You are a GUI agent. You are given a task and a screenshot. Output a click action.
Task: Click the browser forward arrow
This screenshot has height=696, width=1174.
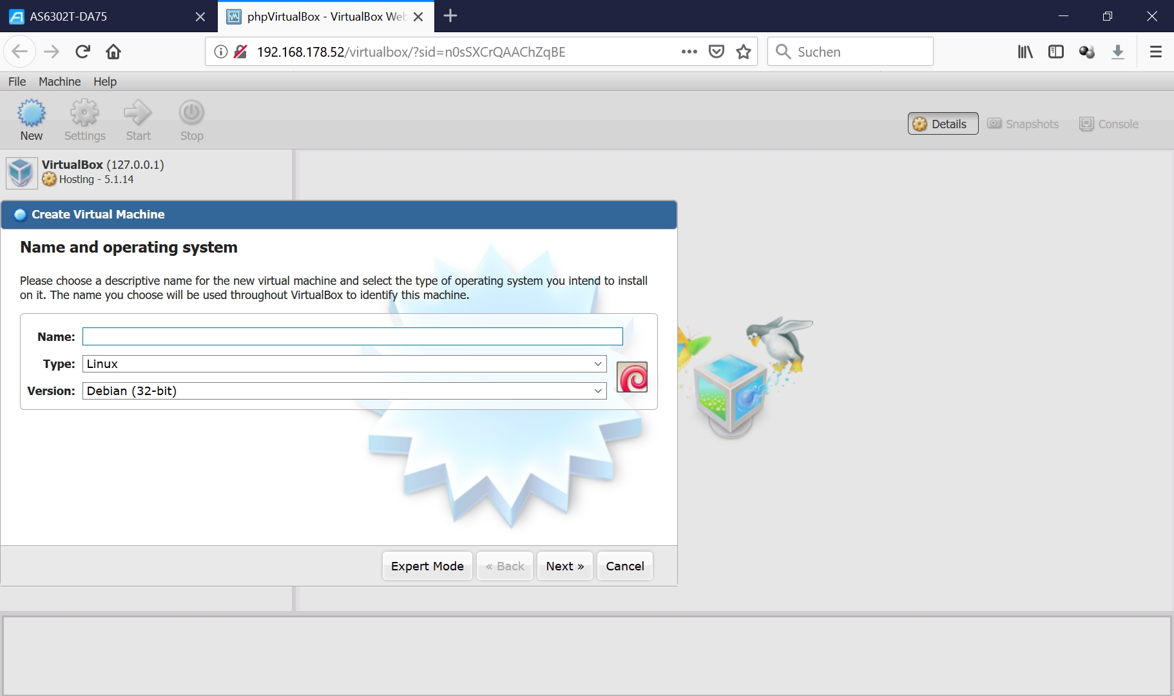[52, 52]
